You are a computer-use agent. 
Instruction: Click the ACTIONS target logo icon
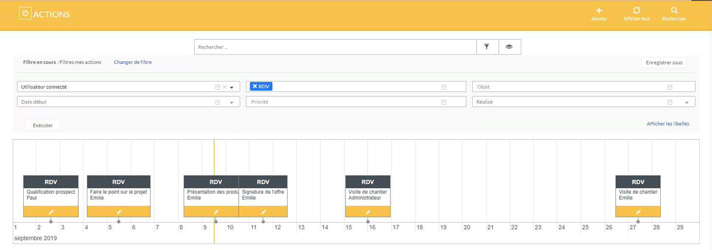(x=25, y=14)
